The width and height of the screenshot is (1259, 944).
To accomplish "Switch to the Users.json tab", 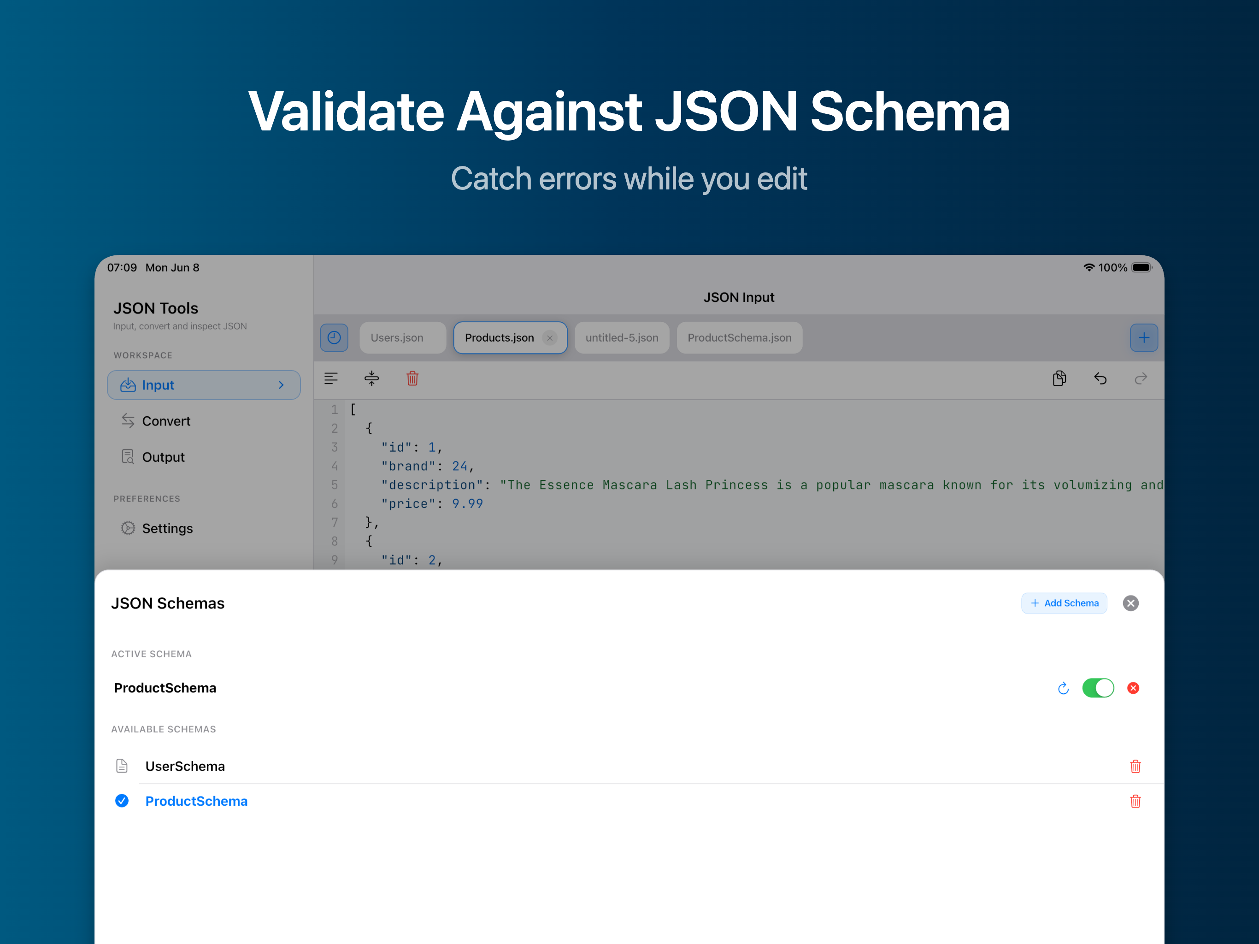I will tap(402, 337).
